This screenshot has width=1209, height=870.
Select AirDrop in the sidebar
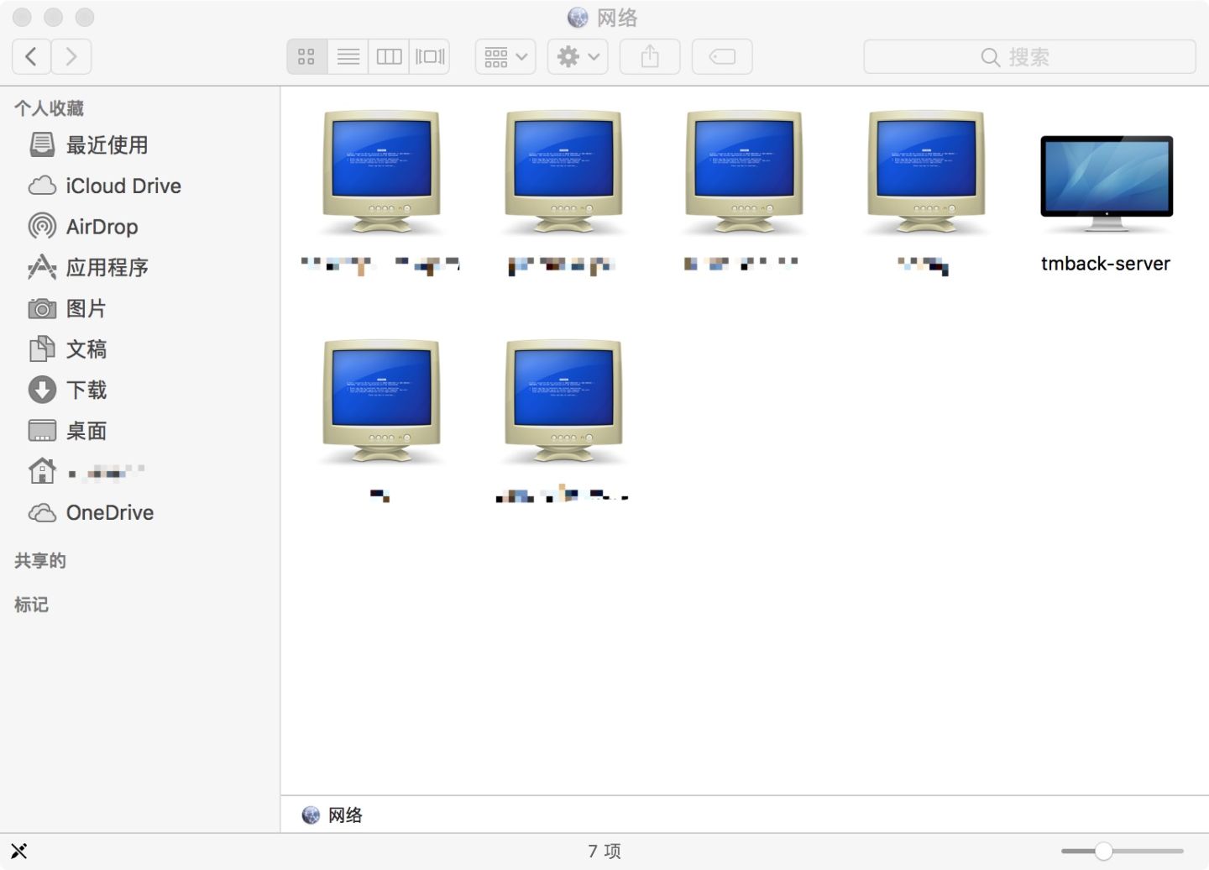(x=139, y=227)
